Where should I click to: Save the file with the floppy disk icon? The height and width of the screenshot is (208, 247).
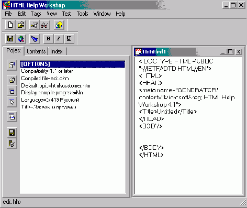[x=10, y=39]
